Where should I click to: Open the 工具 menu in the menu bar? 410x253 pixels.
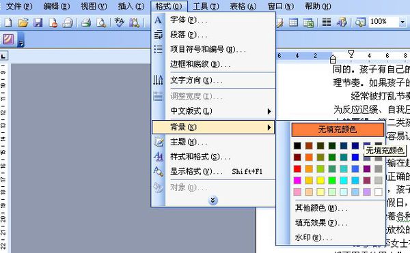206,6
